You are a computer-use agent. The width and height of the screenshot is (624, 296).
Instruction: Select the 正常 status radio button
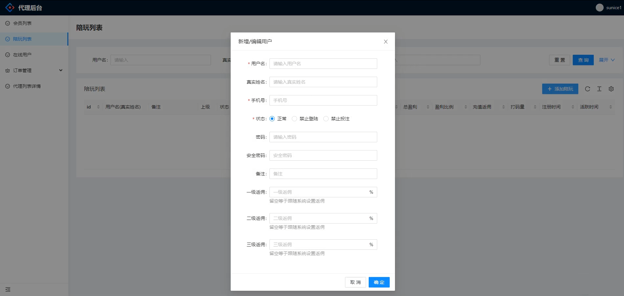tap(272, 119)
